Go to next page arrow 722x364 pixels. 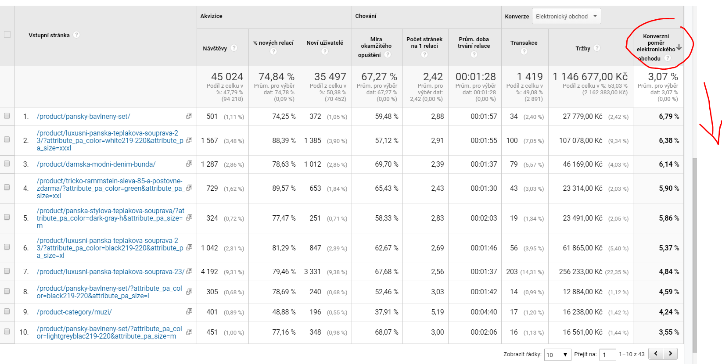click(670, 353)
